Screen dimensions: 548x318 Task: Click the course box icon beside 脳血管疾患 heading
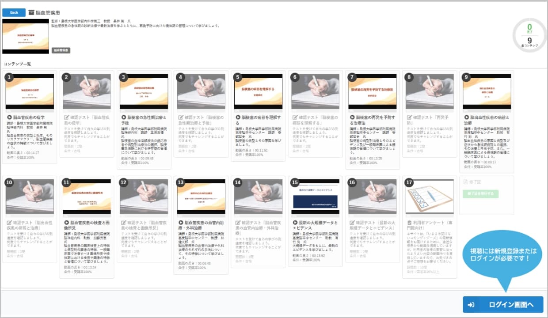click(31, 12)
